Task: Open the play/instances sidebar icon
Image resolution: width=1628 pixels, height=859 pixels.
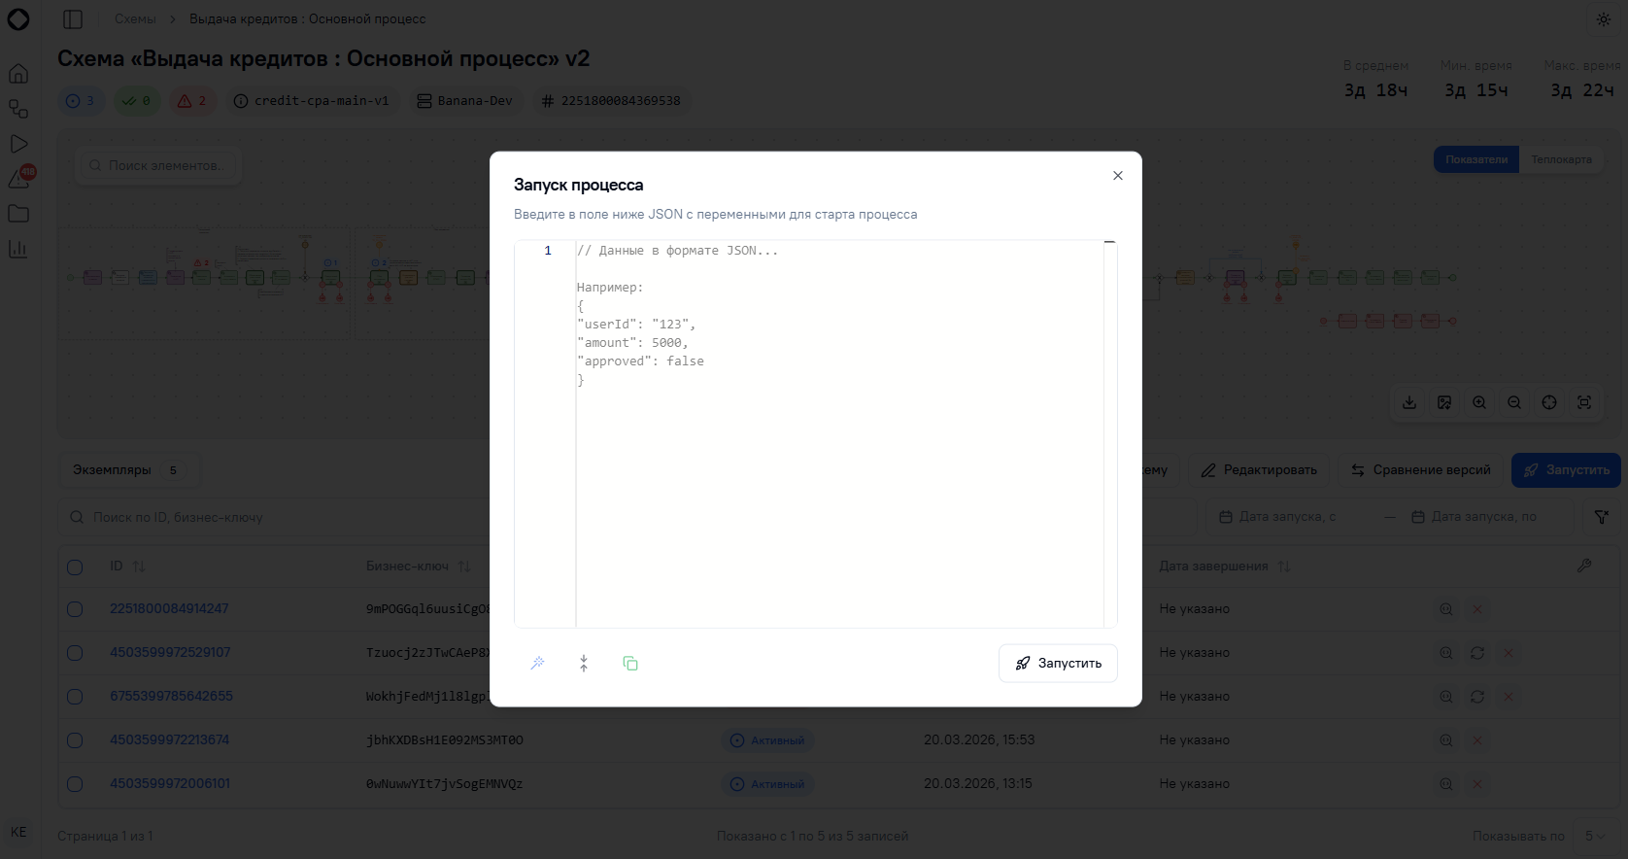Action: 18,144
